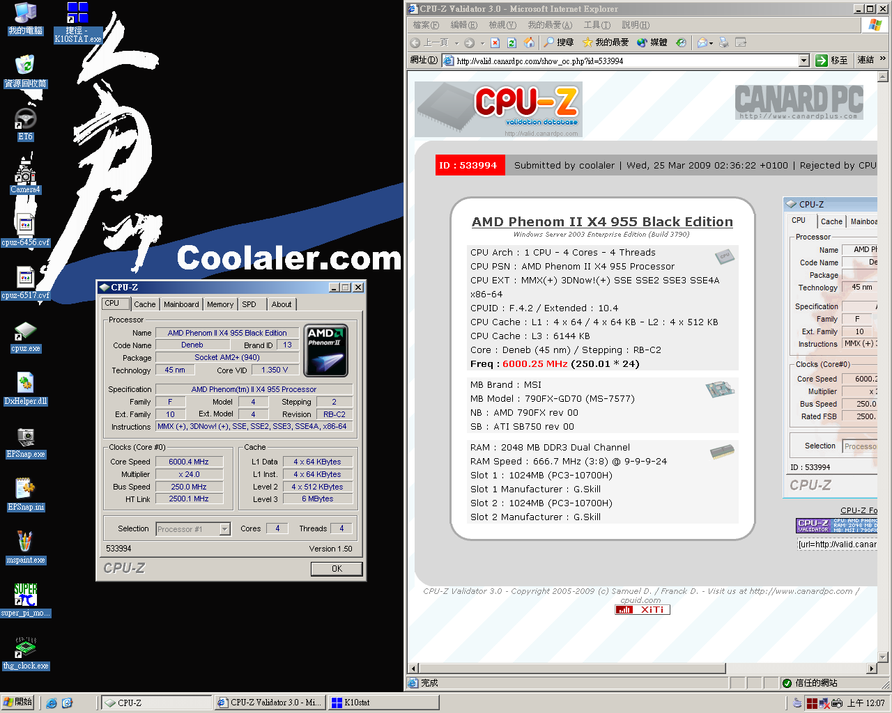Screen dimensions: 892x713
Task: Click the OK button in CPU-Z
Action: pos(337,569)
